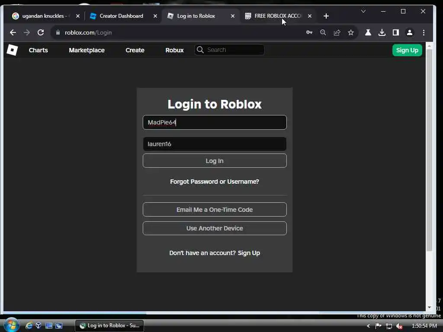Click the Action Center flag tray icon

point(378,326)
